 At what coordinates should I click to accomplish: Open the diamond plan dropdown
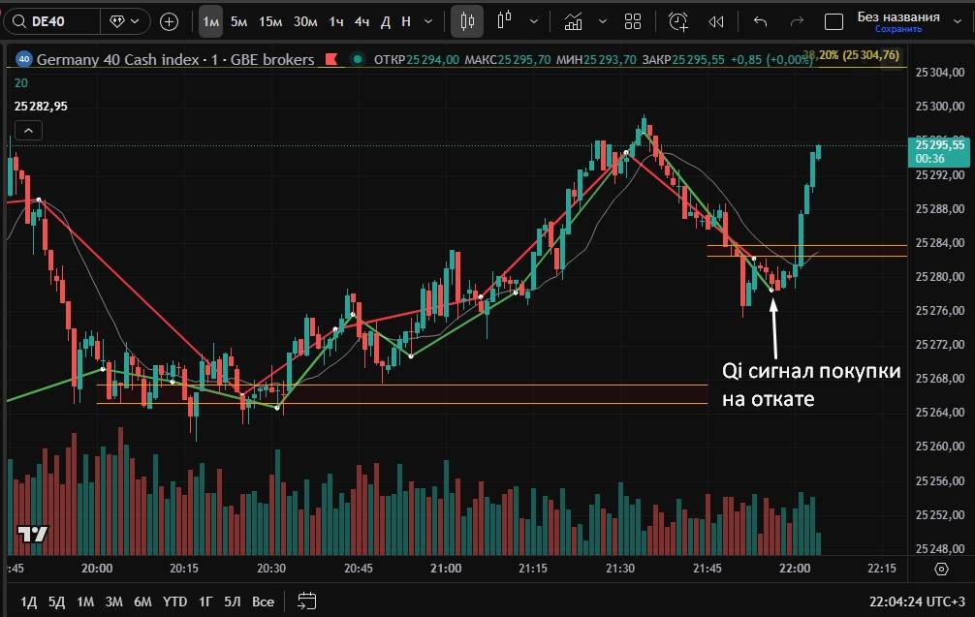click(x=126, y=20)
